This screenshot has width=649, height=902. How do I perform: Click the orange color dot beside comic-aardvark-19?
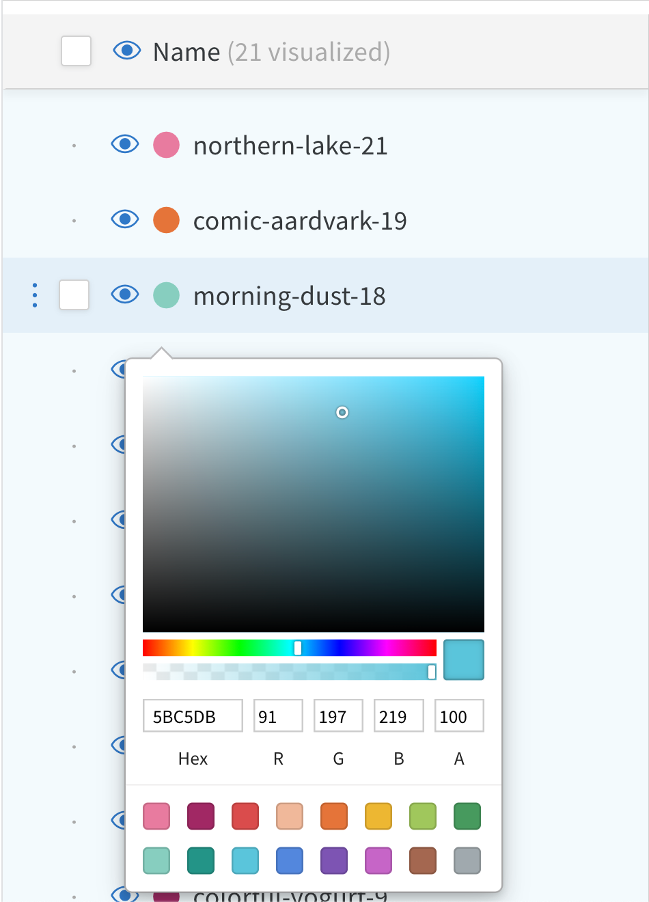pos(166,220)
